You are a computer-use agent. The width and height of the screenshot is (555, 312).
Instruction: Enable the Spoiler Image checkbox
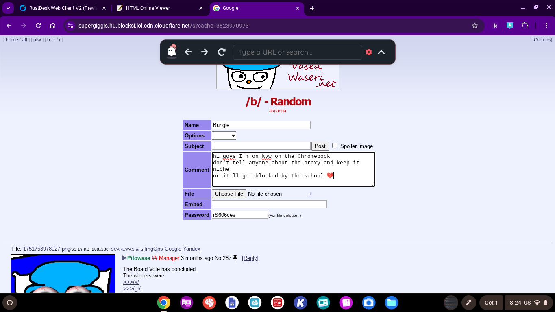335,146
